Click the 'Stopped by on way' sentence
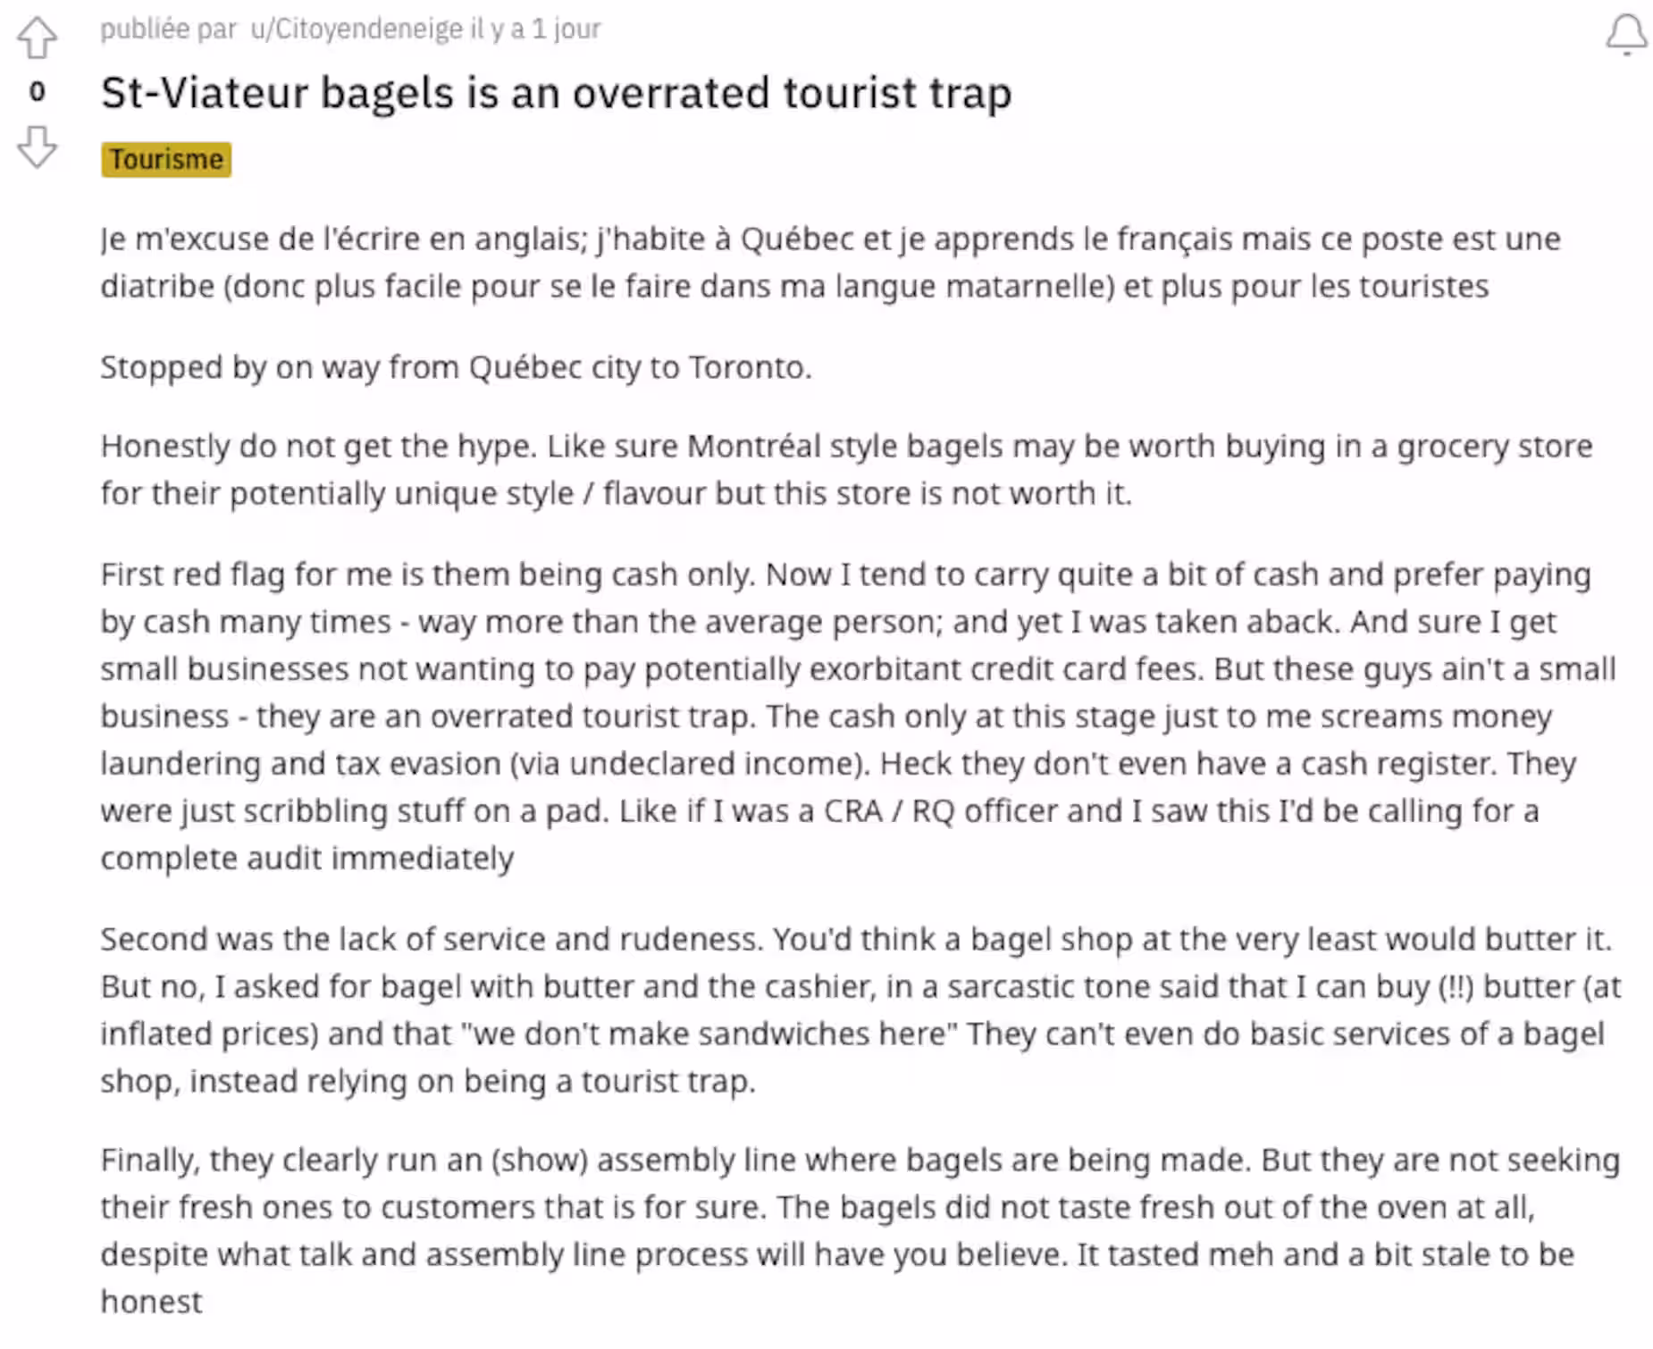This screenshot has width=1653, height=1349. (456, 367)
